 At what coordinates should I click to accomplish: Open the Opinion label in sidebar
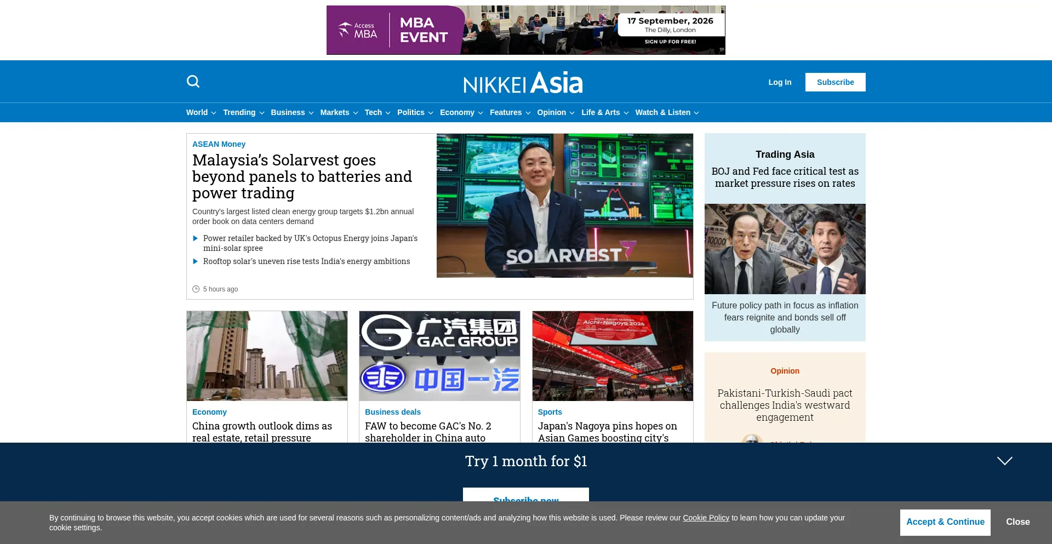tap(785, 371)
